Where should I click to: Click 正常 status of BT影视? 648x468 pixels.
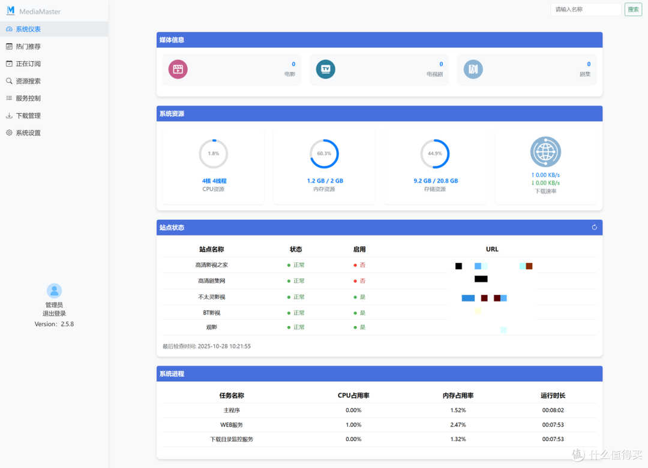click(x=296, y=313)
